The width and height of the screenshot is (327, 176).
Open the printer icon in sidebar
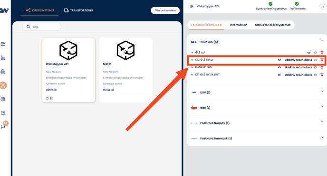(x=3, y=72)
